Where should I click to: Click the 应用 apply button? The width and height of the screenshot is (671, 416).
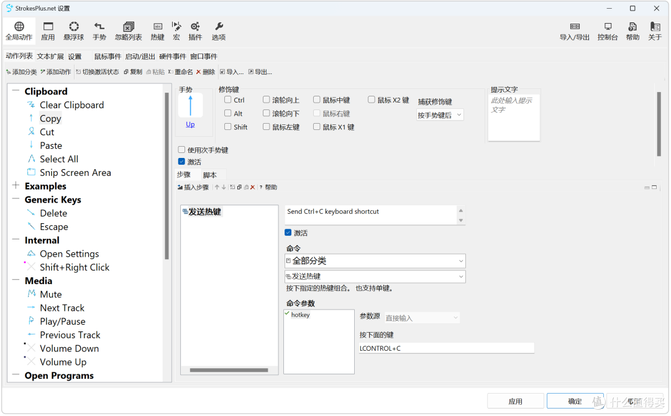[515, 402]
